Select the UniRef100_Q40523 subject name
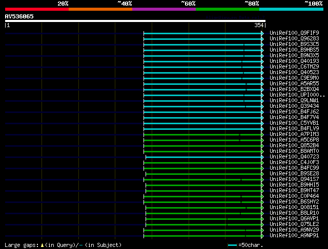The image size is (328, 249). (294, 73)
